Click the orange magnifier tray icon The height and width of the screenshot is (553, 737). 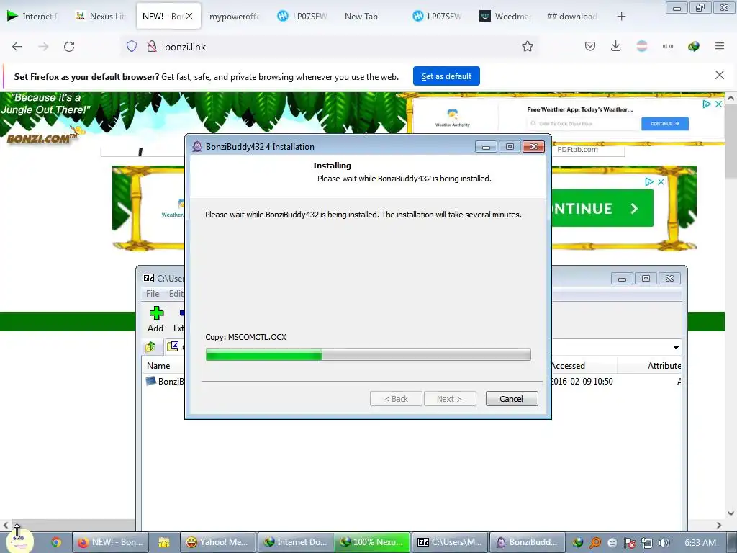click(x=595, y=543)
